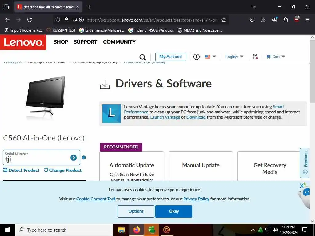
Task: Open the Launch Vantage link
Action: pyautogui.click(x=165, y=117)
